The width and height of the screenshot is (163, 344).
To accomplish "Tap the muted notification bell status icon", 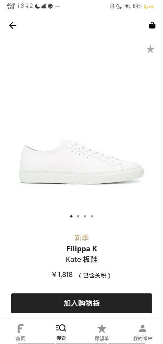I will (x=112, y=6).
